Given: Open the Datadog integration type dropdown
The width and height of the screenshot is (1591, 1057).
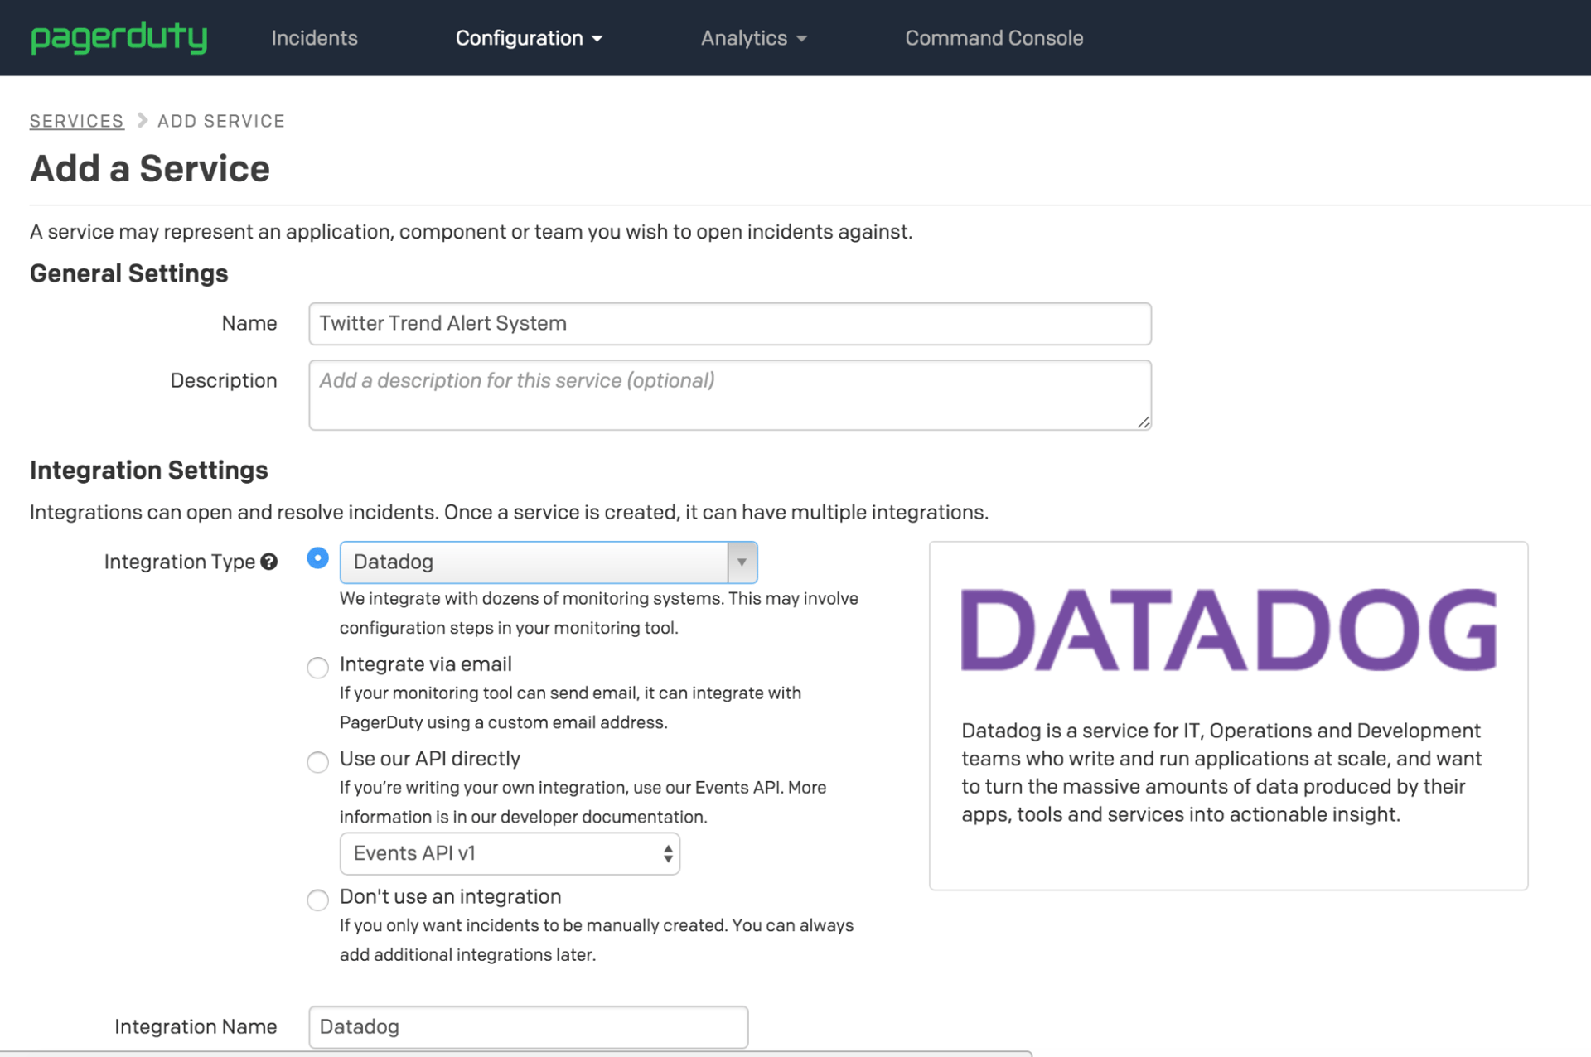Looking at the screenshot, I should pos(548,562).
